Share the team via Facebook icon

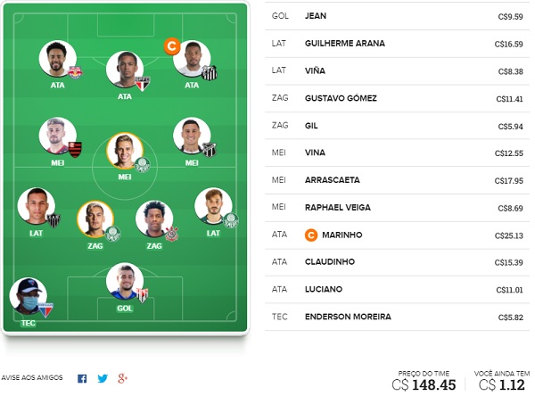pyautogui.click(x=82, y=378)
